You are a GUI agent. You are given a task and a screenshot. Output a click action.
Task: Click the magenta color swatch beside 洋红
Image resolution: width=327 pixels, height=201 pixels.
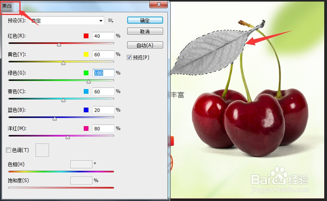[x=86, y=128]
